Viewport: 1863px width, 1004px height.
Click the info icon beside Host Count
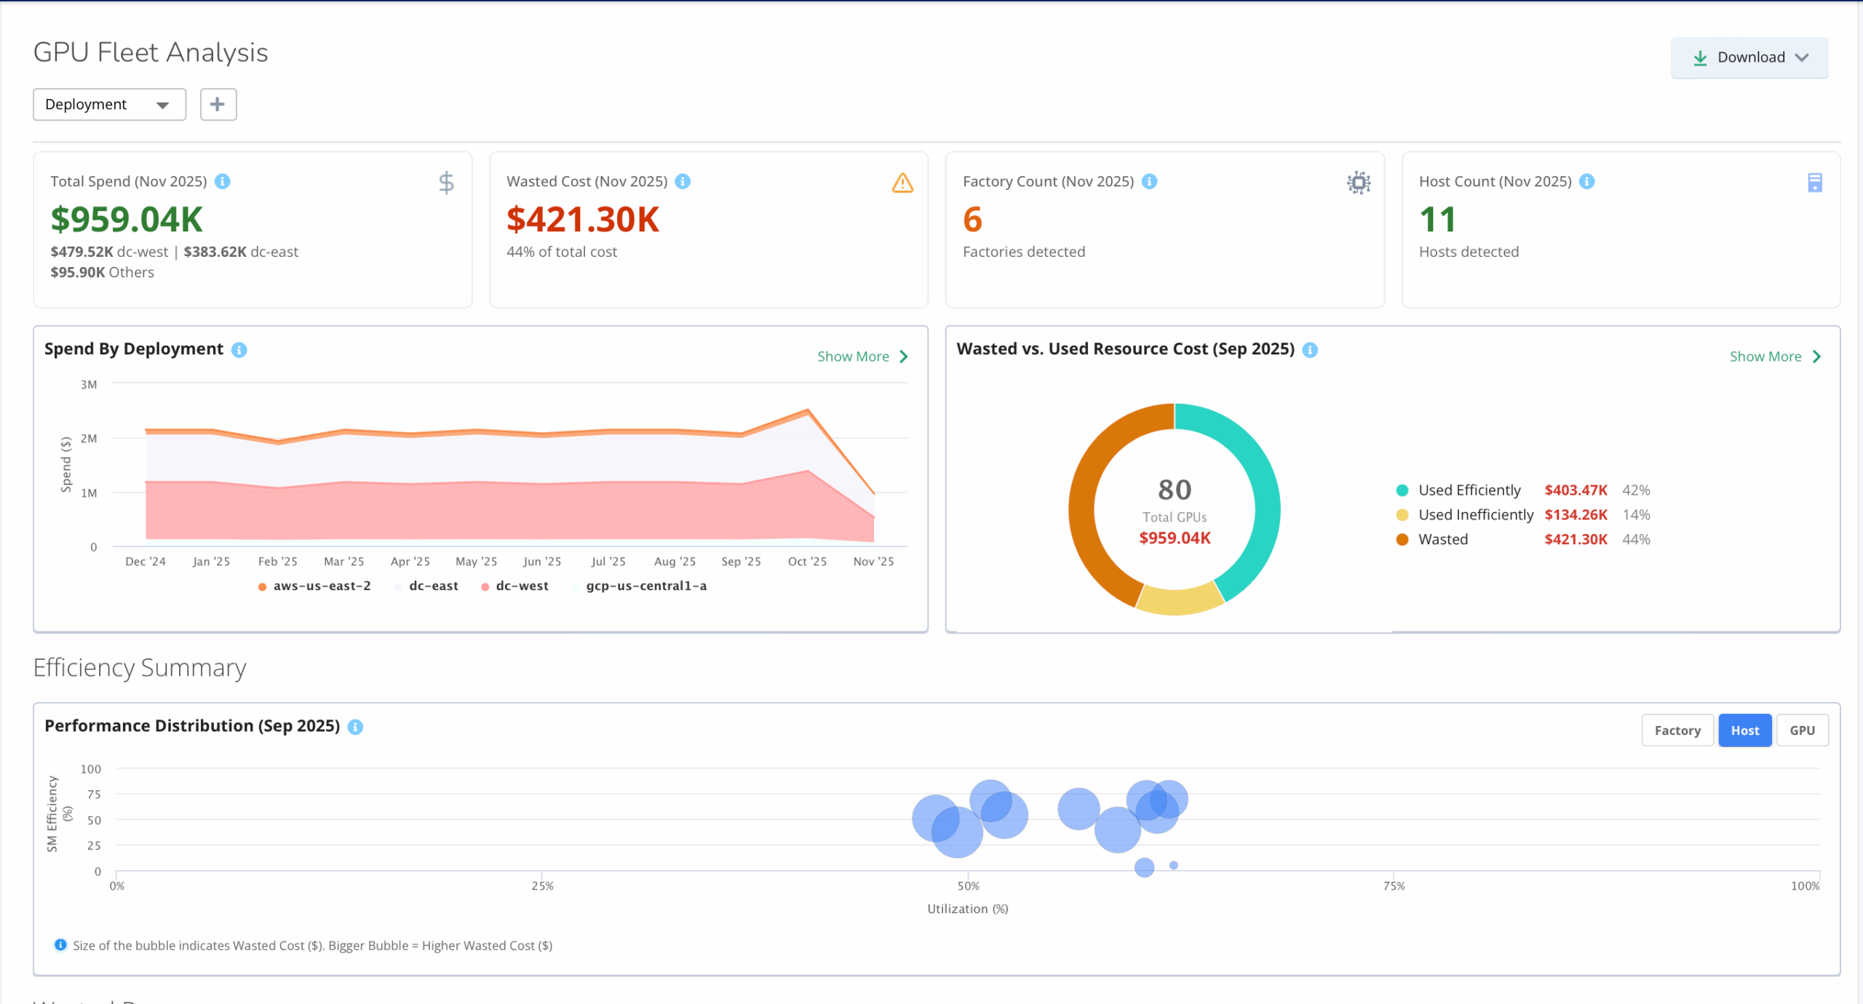1587,181
